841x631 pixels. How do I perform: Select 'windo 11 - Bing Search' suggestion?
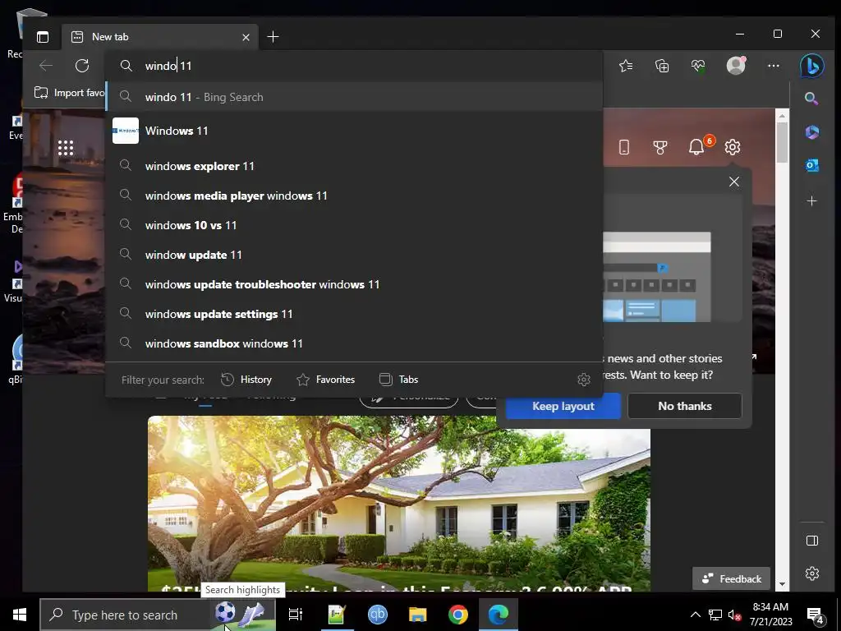tap(354, 97)
